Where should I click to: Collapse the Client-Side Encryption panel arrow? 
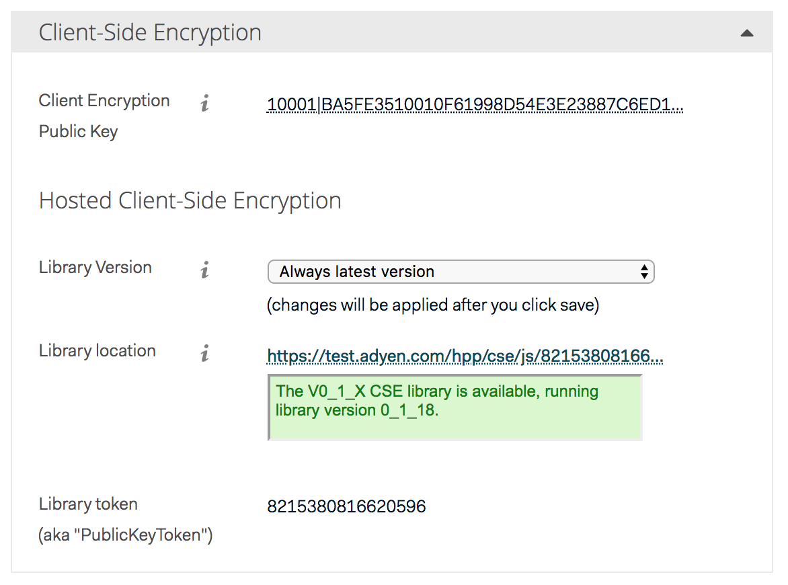746,33
